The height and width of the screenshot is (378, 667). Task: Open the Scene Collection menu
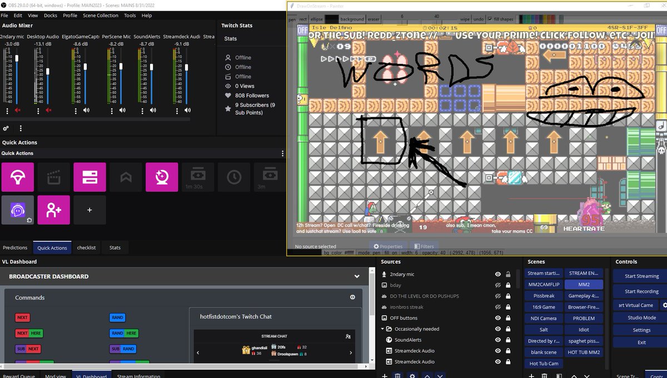101,16
